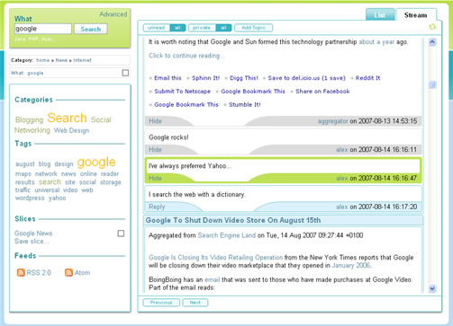Click the Atom feed icon
Viewport: 453px width, 326px height.
pos(68,272)
